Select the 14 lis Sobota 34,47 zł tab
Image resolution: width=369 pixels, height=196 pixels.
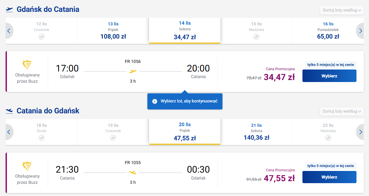185,31
